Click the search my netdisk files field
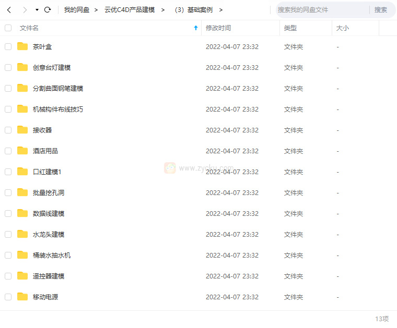 (321, 10)
